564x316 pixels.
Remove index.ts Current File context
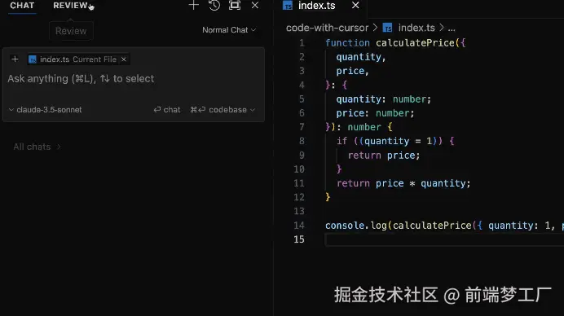pyautogui.click(x=124, y=59)
